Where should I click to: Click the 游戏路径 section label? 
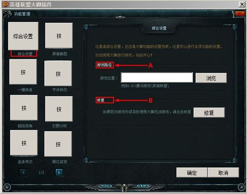pos(104,65)
